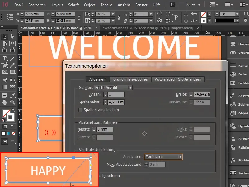Toggle uniform inset link icon
Viewport: 249px width, 187px height.
click(144, 133)
